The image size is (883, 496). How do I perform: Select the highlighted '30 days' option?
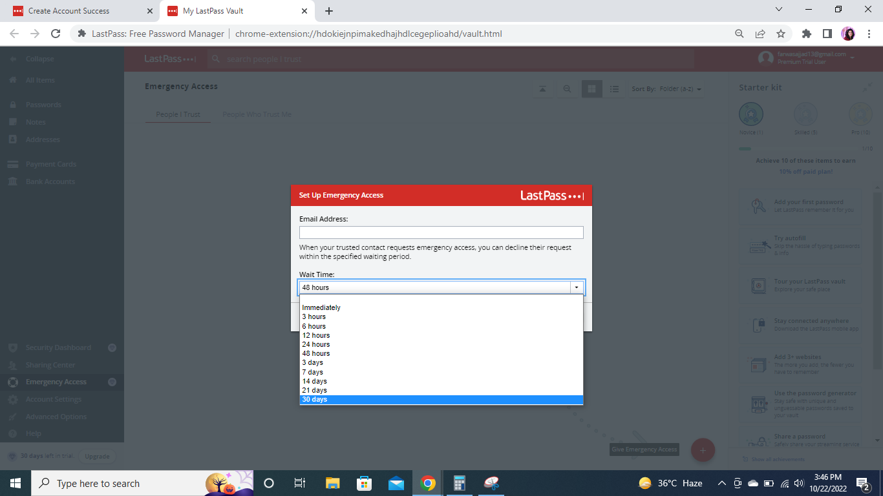pyautogui.click(x=441, y=399)
